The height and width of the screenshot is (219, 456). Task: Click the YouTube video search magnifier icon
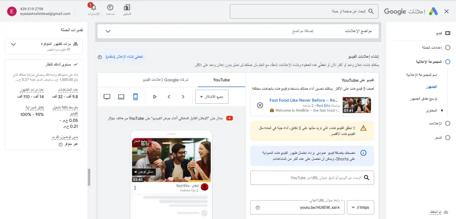pos(367,178)
